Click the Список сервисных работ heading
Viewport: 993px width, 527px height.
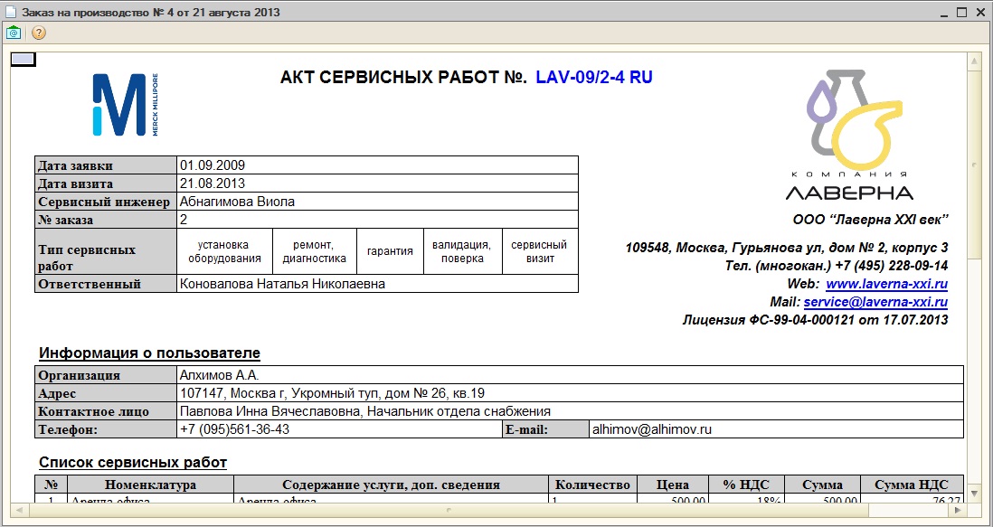pos(133,463)
